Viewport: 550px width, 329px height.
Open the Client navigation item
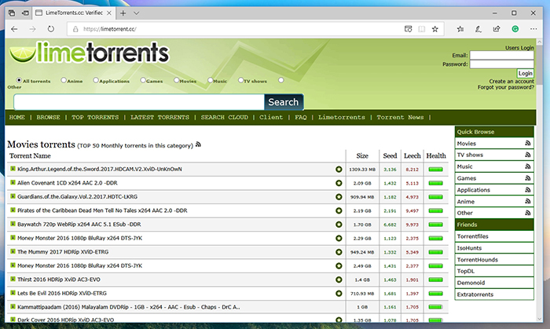click(x=271, y=117)
